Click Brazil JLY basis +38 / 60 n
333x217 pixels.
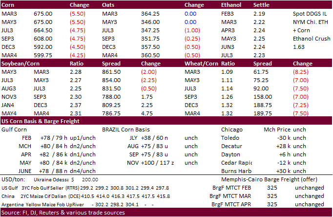(x=154, y=138)
